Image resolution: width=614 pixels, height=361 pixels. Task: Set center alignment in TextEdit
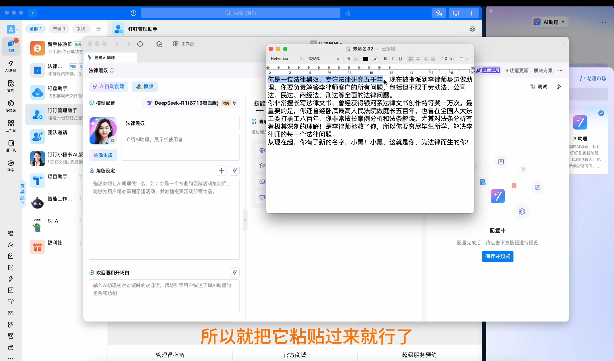tap(418, 59)
